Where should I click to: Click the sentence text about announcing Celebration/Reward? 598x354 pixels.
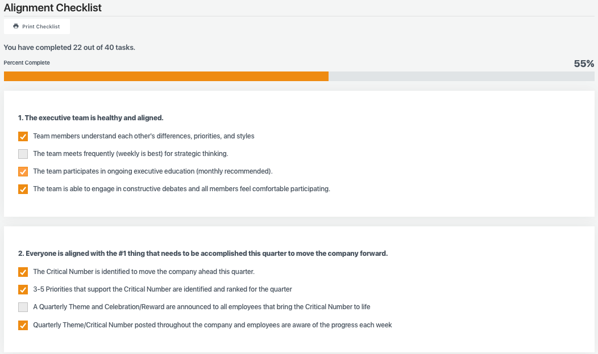[x=202, y=307]
